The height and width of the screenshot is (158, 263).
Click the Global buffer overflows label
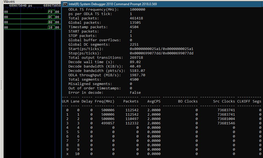[x=95, y=40]
